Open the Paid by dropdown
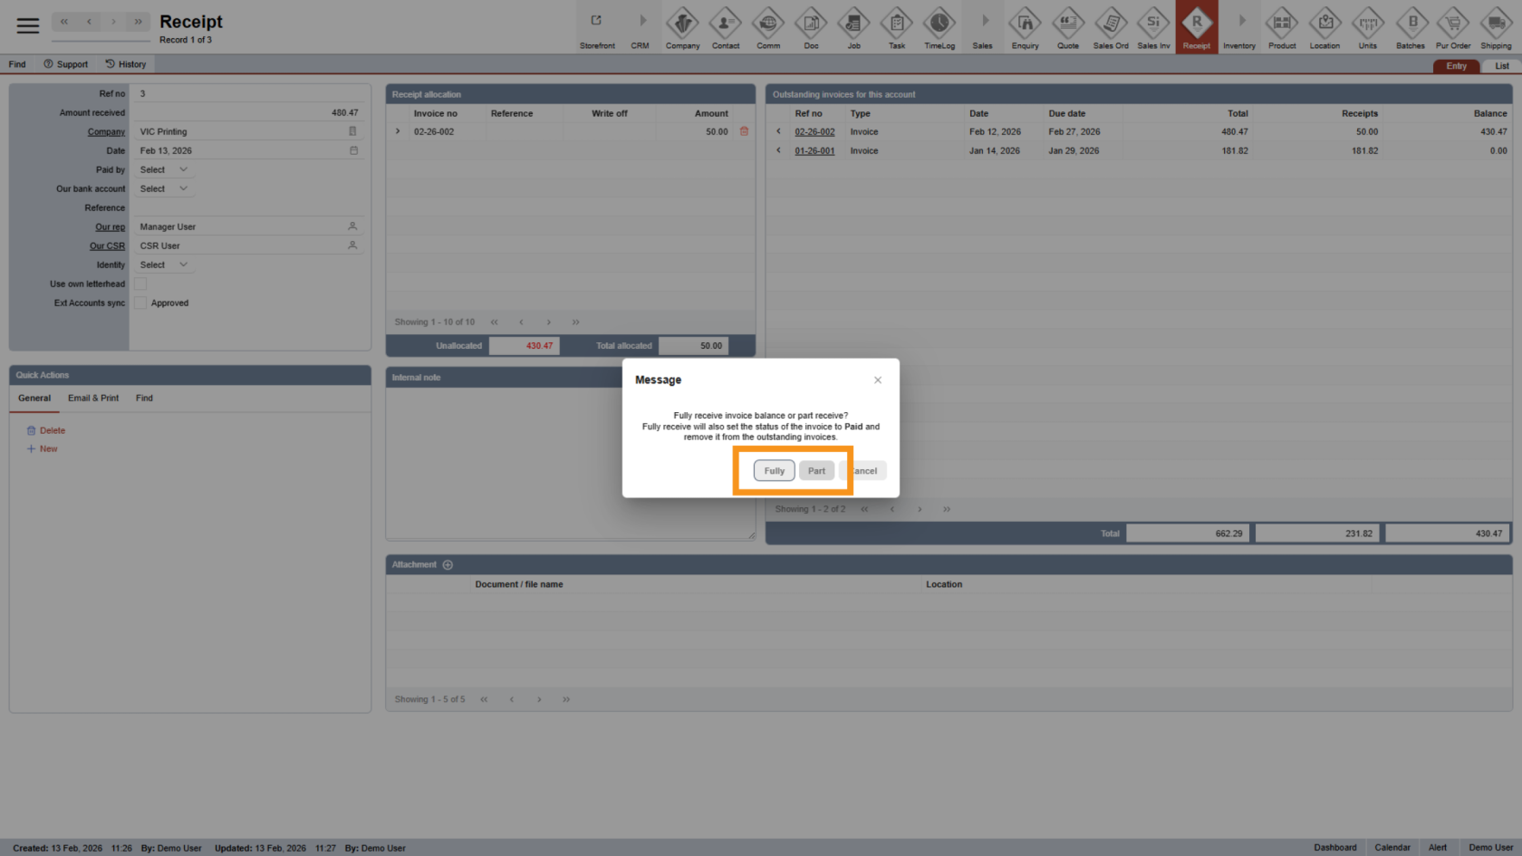1522x856 pixels. pos(164,170)
